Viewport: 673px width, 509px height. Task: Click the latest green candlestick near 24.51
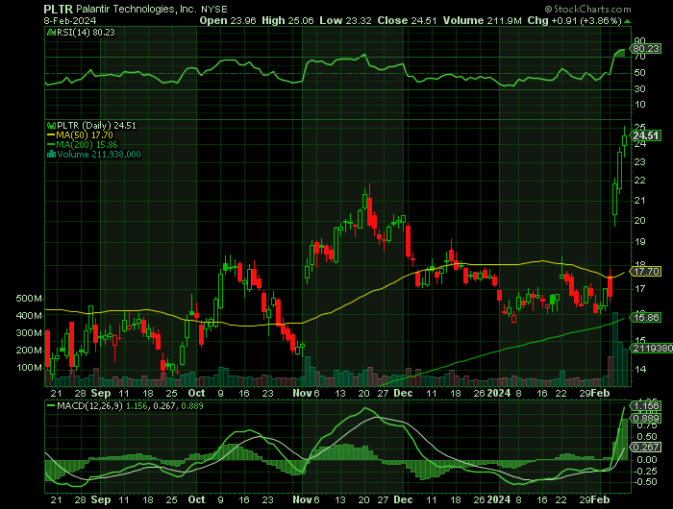(625, 140)
